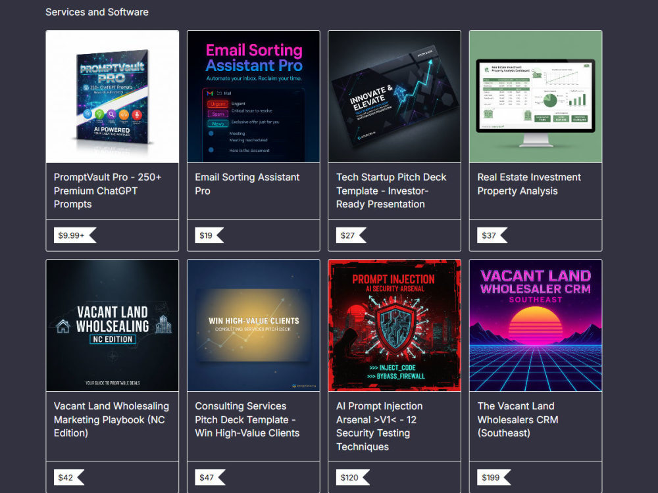Open Win High-Value Clients cover image
658x493 pixels.
coord(253,325)
